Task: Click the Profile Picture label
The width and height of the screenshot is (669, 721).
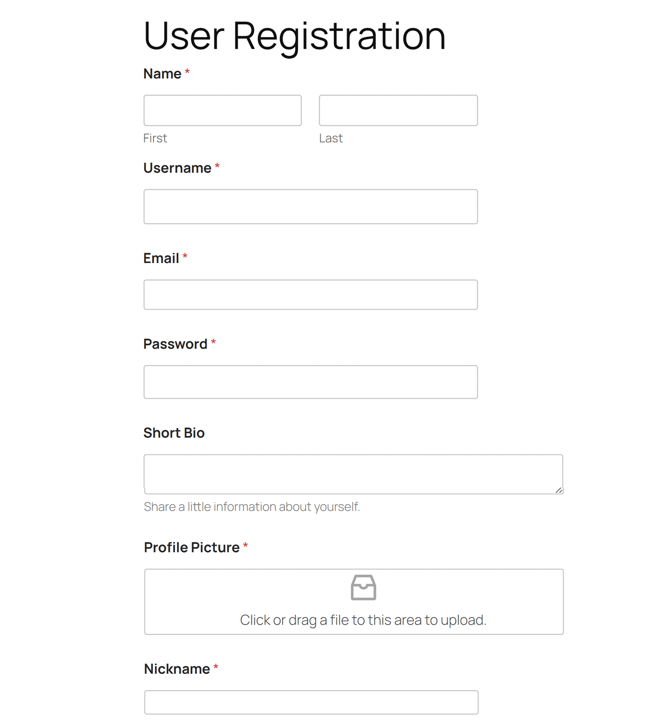Action: 191,547
